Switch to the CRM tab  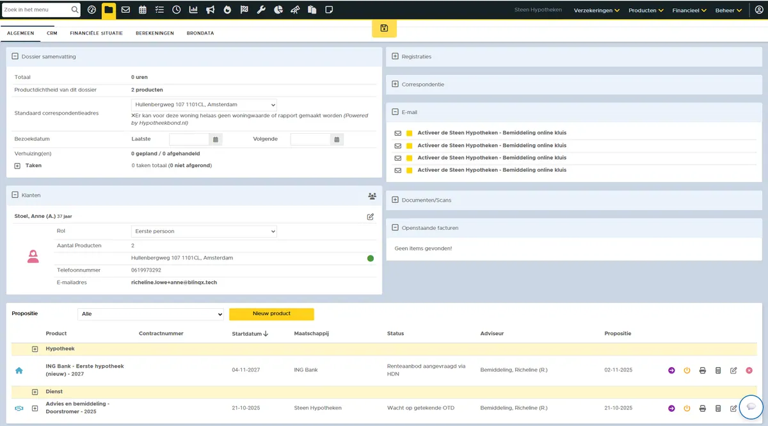click(52, 33)
